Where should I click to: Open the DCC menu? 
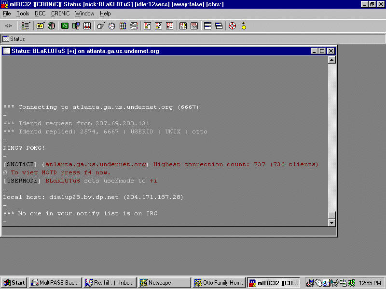tap(40, 13)
